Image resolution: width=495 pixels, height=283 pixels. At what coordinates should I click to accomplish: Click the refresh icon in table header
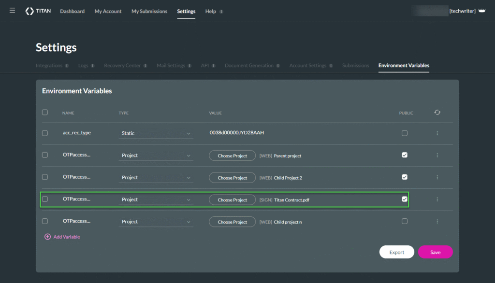tap(437, 113)
